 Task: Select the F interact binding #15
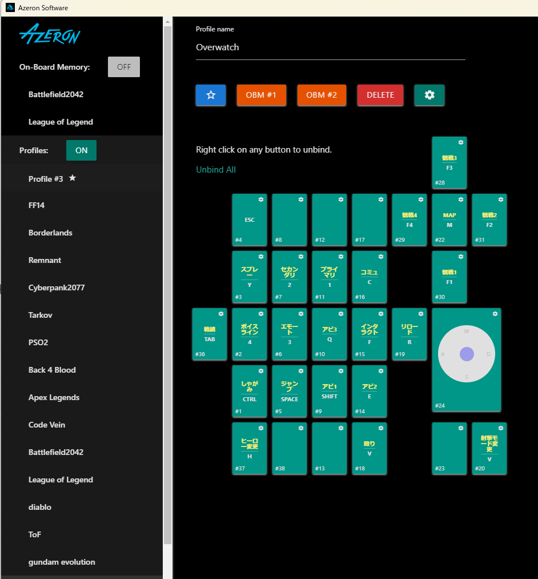pyautogui.click(x=370, y=334)
